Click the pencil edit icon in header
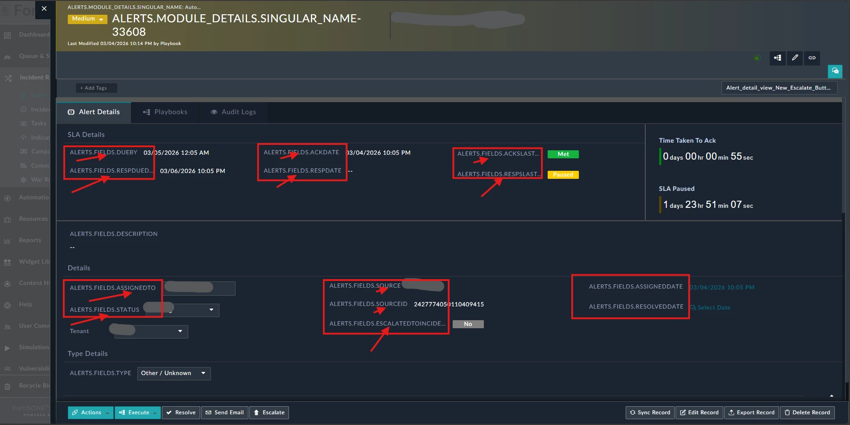 [x=795, y=58]
